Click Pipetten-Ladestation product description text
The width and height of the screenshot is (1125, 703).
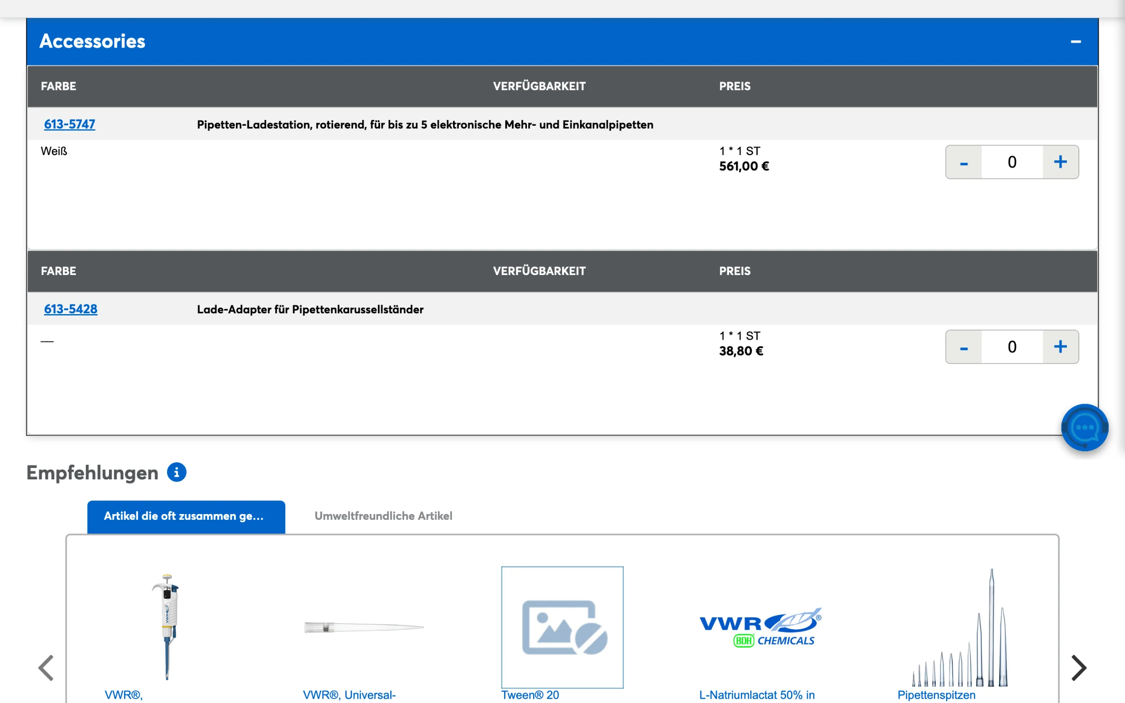pyautogui.click(x=425, y=125)
